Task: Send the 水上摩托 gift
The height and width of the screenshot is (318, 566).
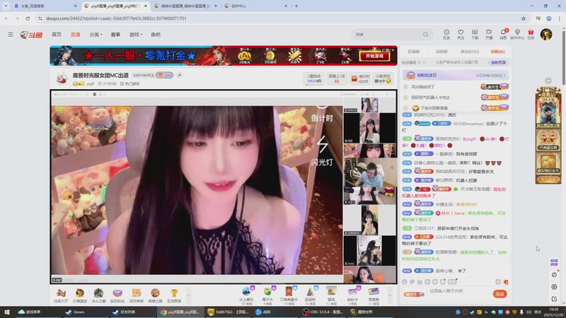Action: tap(246, 295)
